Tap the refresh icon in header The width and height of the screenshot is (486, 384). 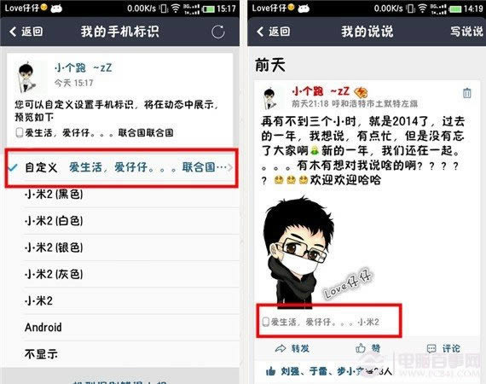218,32
